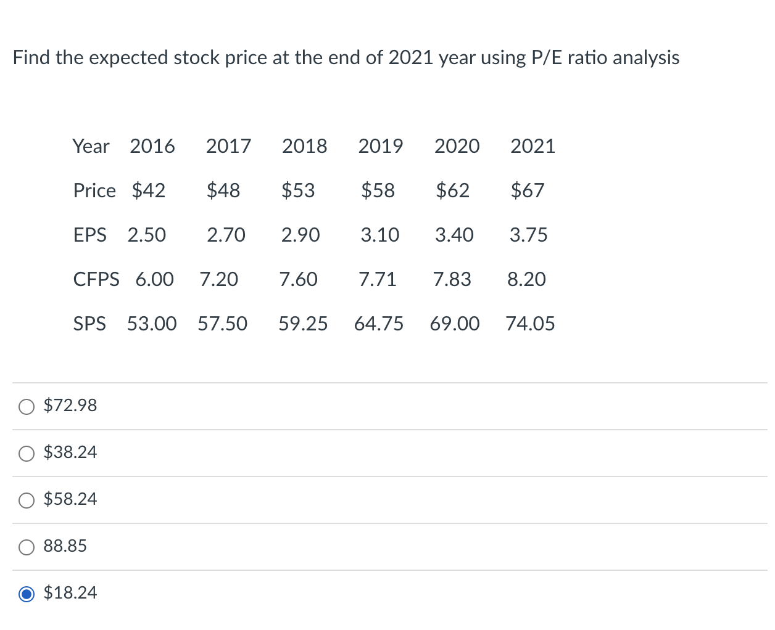Click the 74.05 SPS value for 2021
Viewport: 775px width, 630px height.
point(531,324)
